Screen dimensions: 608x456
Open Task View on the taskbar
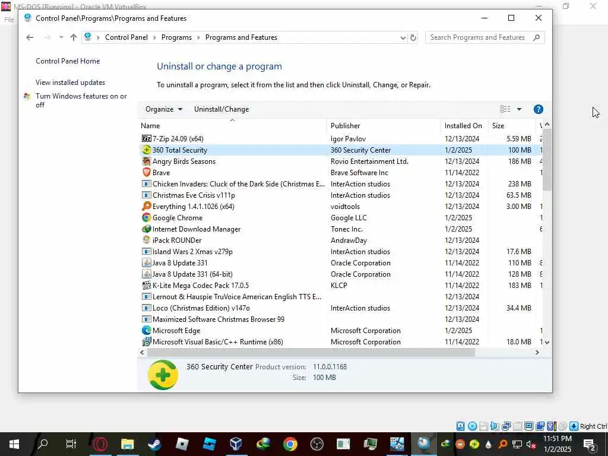coord(71,444)
